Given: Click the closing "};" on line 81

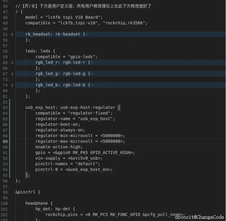Looking at the screenshot, I should (28, 96).
